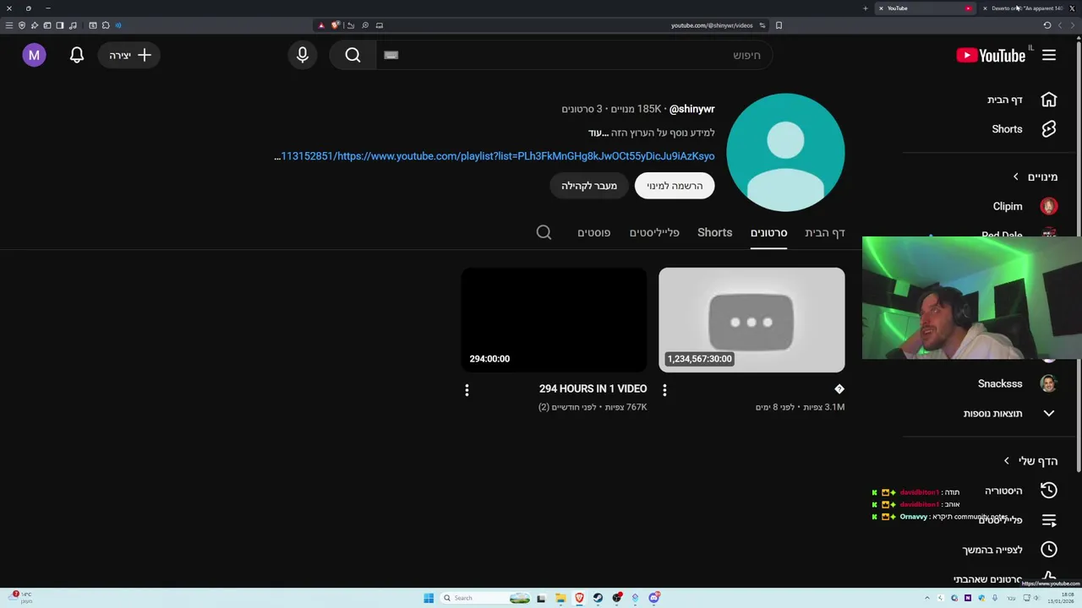Search within channel magnifier icon
The height and width of the screenshot is (608, 1082).
[x=544, y=232]
